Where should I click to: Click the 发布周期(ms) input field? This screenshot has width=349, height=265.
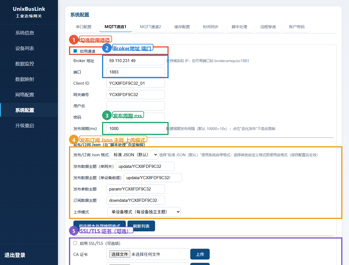pos(136,129)
